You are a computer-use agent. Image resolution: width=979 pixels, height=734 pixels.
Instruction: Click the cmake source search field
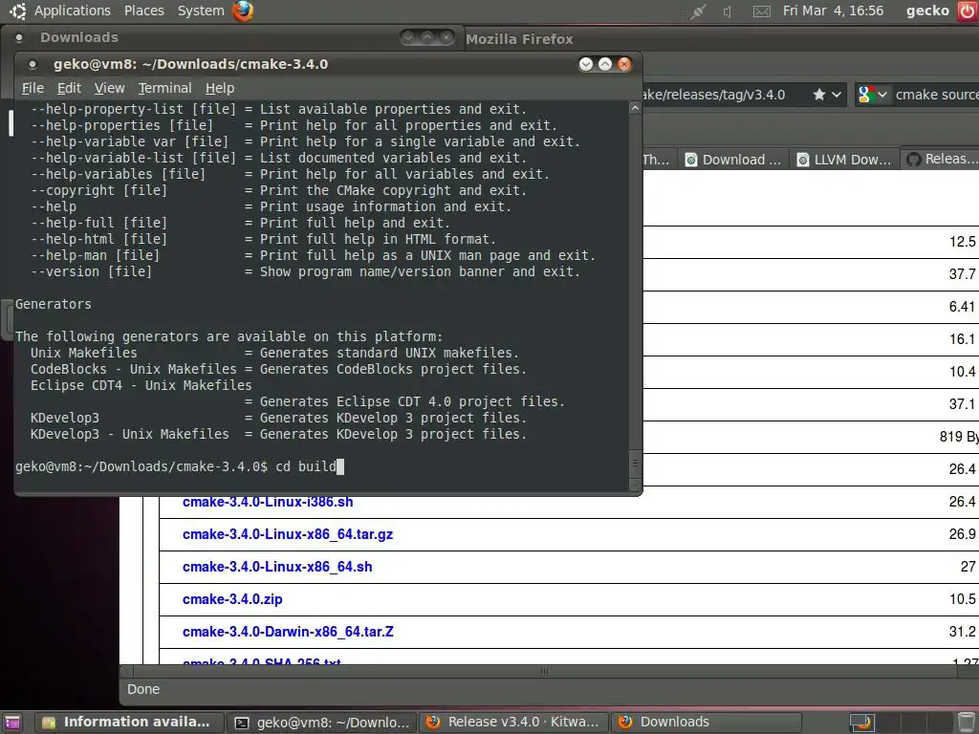coord(937,95)
